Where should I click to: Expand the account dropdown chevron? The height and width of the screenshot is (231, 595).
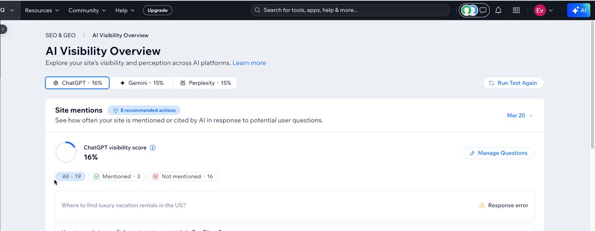[x=551, y=10]
